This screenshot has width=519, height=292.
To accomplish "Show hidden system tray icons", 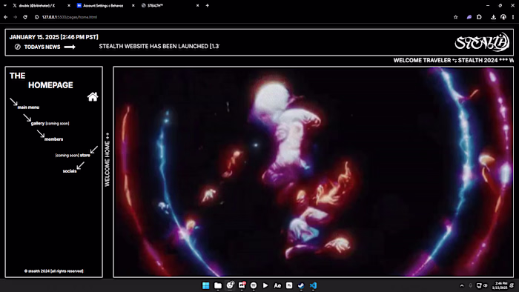I will pos(462,285).
